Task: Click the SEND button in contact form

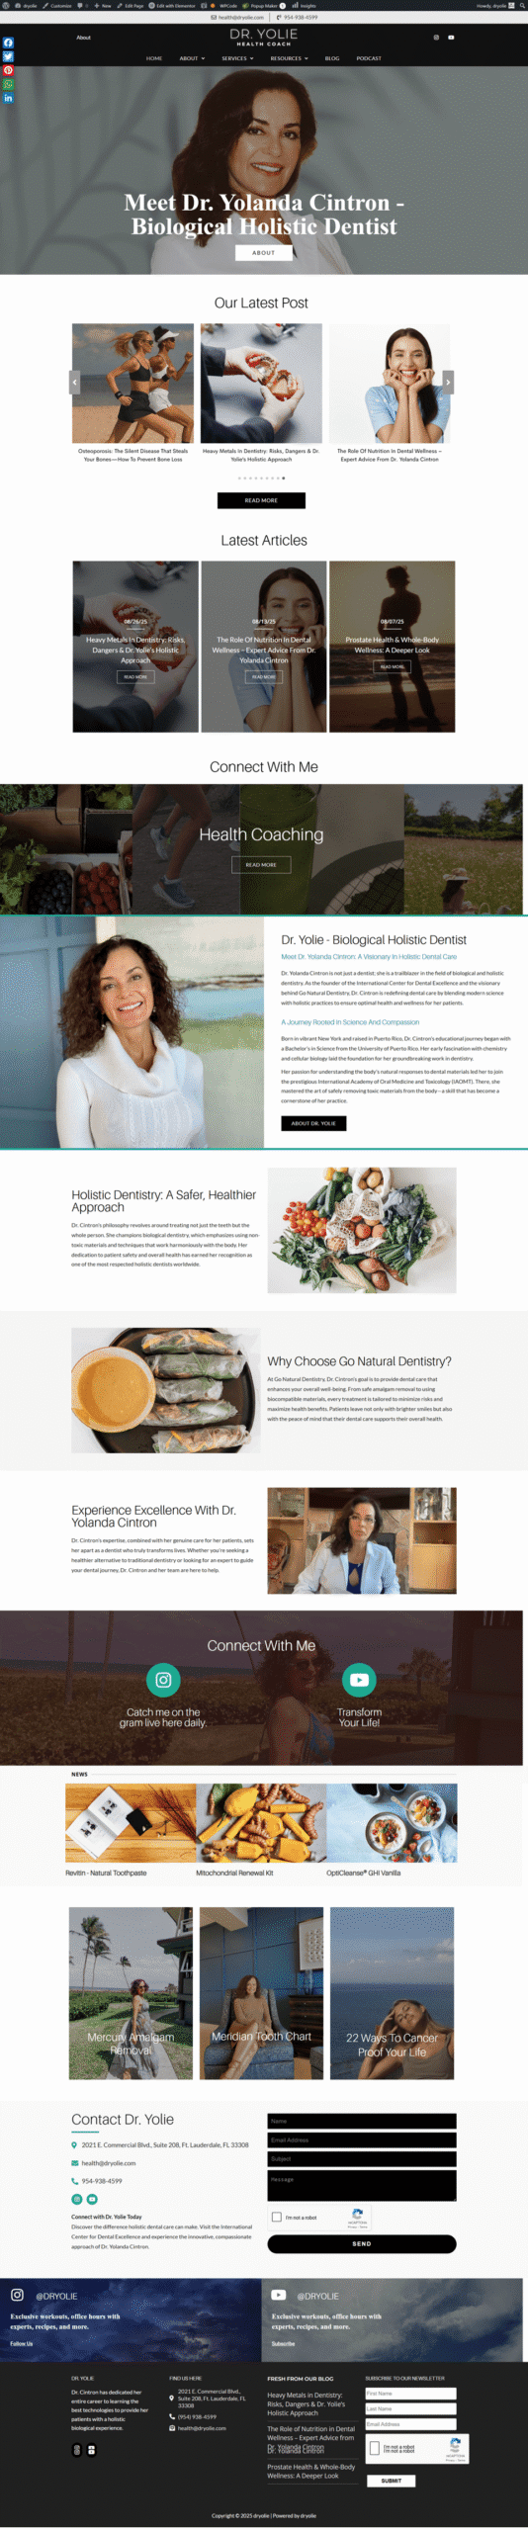Action: (362, 2244)
